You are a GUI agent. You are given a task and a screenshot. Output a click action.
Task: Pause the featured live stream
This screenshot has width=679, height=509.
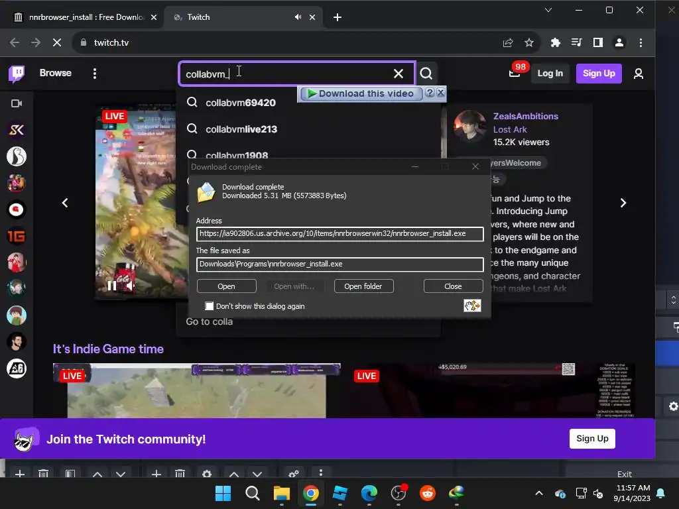111,286
